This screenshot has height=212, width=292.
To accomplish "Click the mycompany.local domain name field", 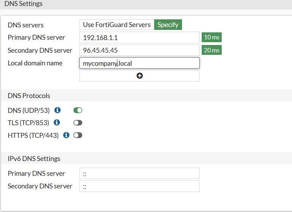I will (139, 63).
